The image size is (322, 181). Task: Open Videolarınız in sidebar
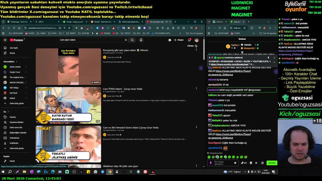coord(14,138)
